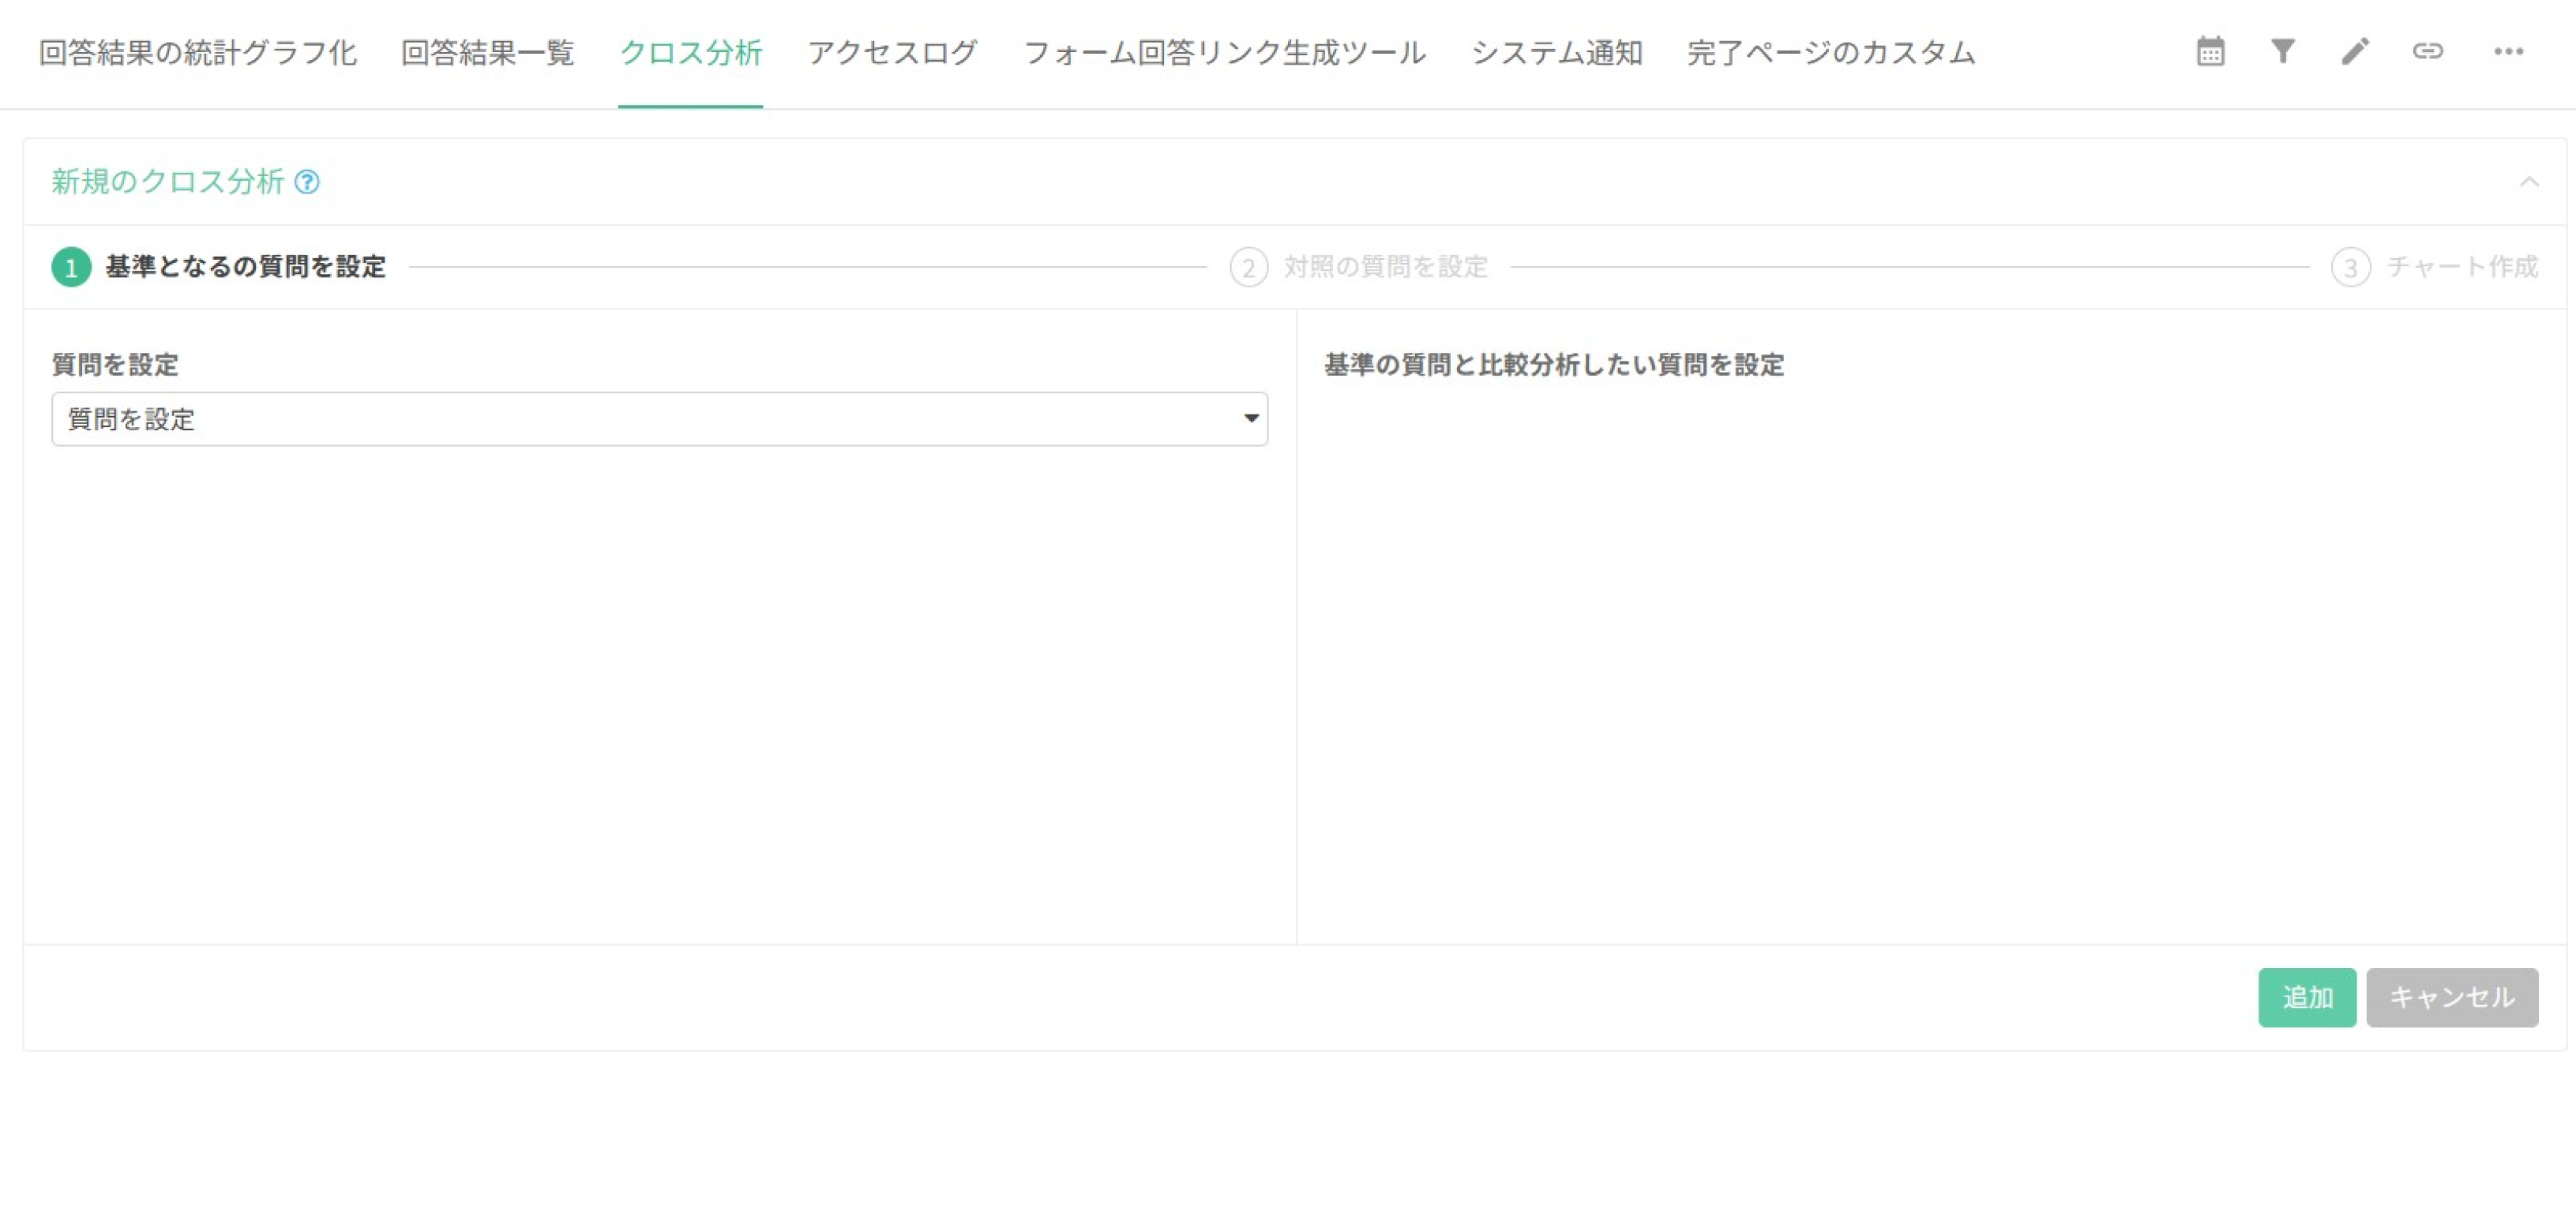The image size is (2576, 1208).
Task: Click the キャンセル button
Action: [x=2451, y=996]
